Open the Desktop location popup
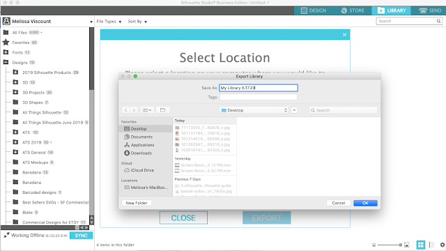 [x=254, y=110]
